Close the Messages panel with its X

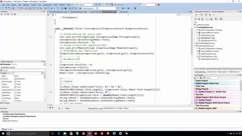240,112
